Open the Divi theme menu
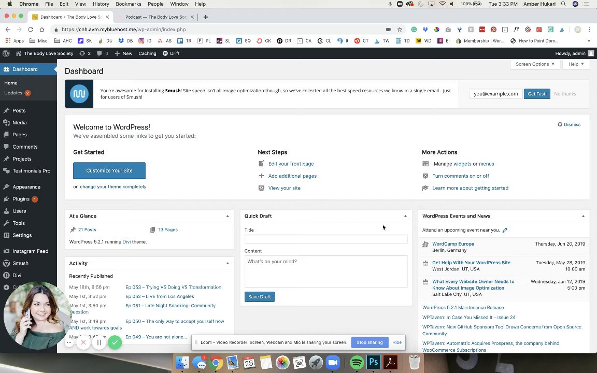 tap(17, 276)
